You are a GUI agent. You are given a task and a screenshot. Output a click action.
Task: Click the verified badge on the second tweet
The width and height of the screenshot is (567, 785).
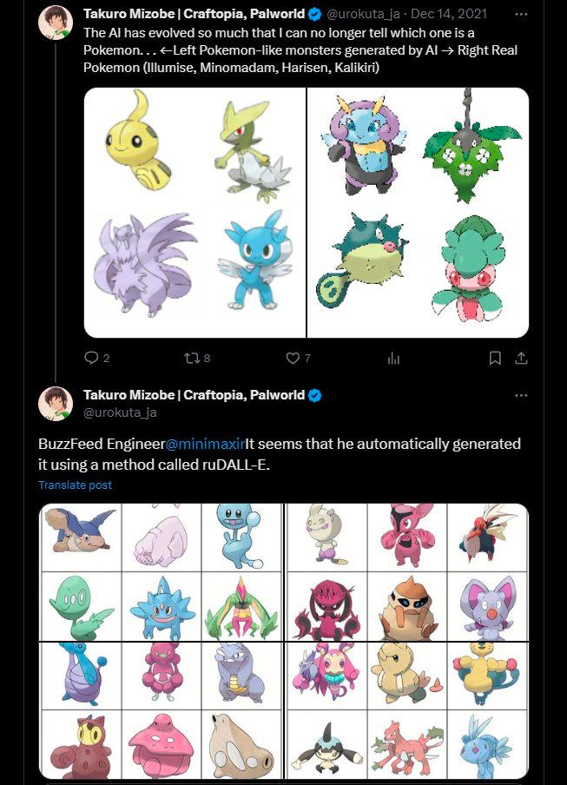314,395
